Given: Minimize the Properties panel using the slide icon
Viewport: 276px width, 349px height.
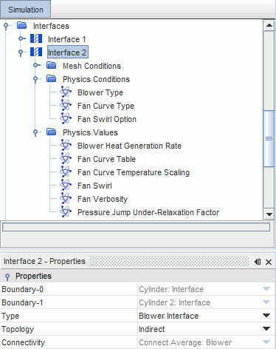Looking at the screenshot, I should pos(258,262).
